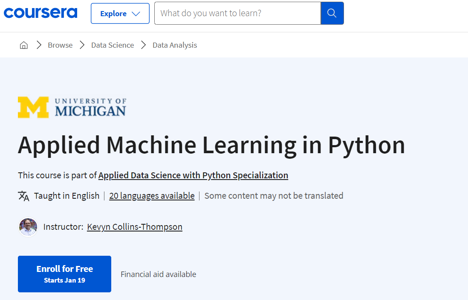468x300 pixels.
Task: Click instructor link Kevyn Collins-Thompson
Action: point(134,227)
